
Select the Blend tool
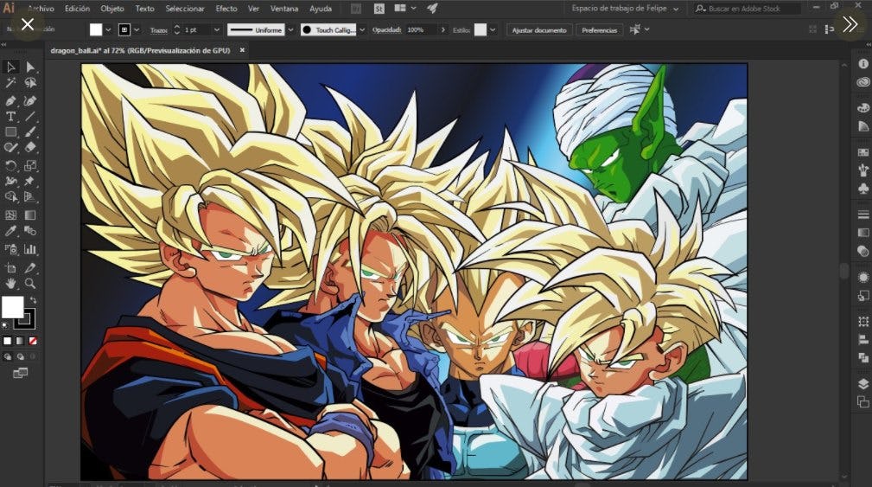point(30,231)
